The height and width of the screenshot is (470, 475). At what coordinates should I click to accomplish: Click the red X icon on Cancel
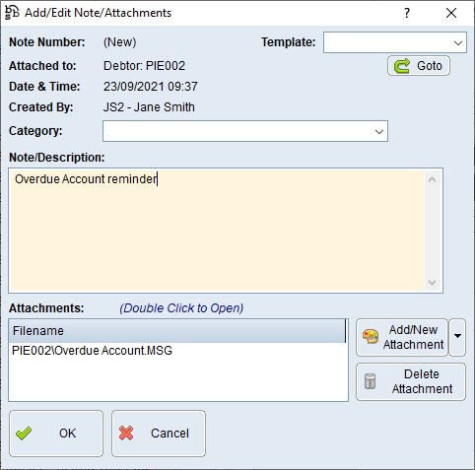point(126,434)
